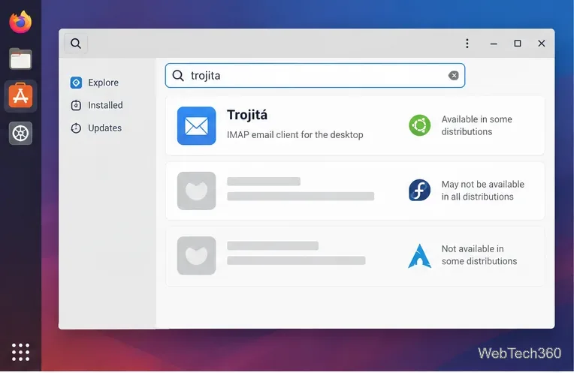Image resolution: width=574 pixels, height=373 pixels.
Task: Click 'Available in some distributions' text
Action: point(476,125)
